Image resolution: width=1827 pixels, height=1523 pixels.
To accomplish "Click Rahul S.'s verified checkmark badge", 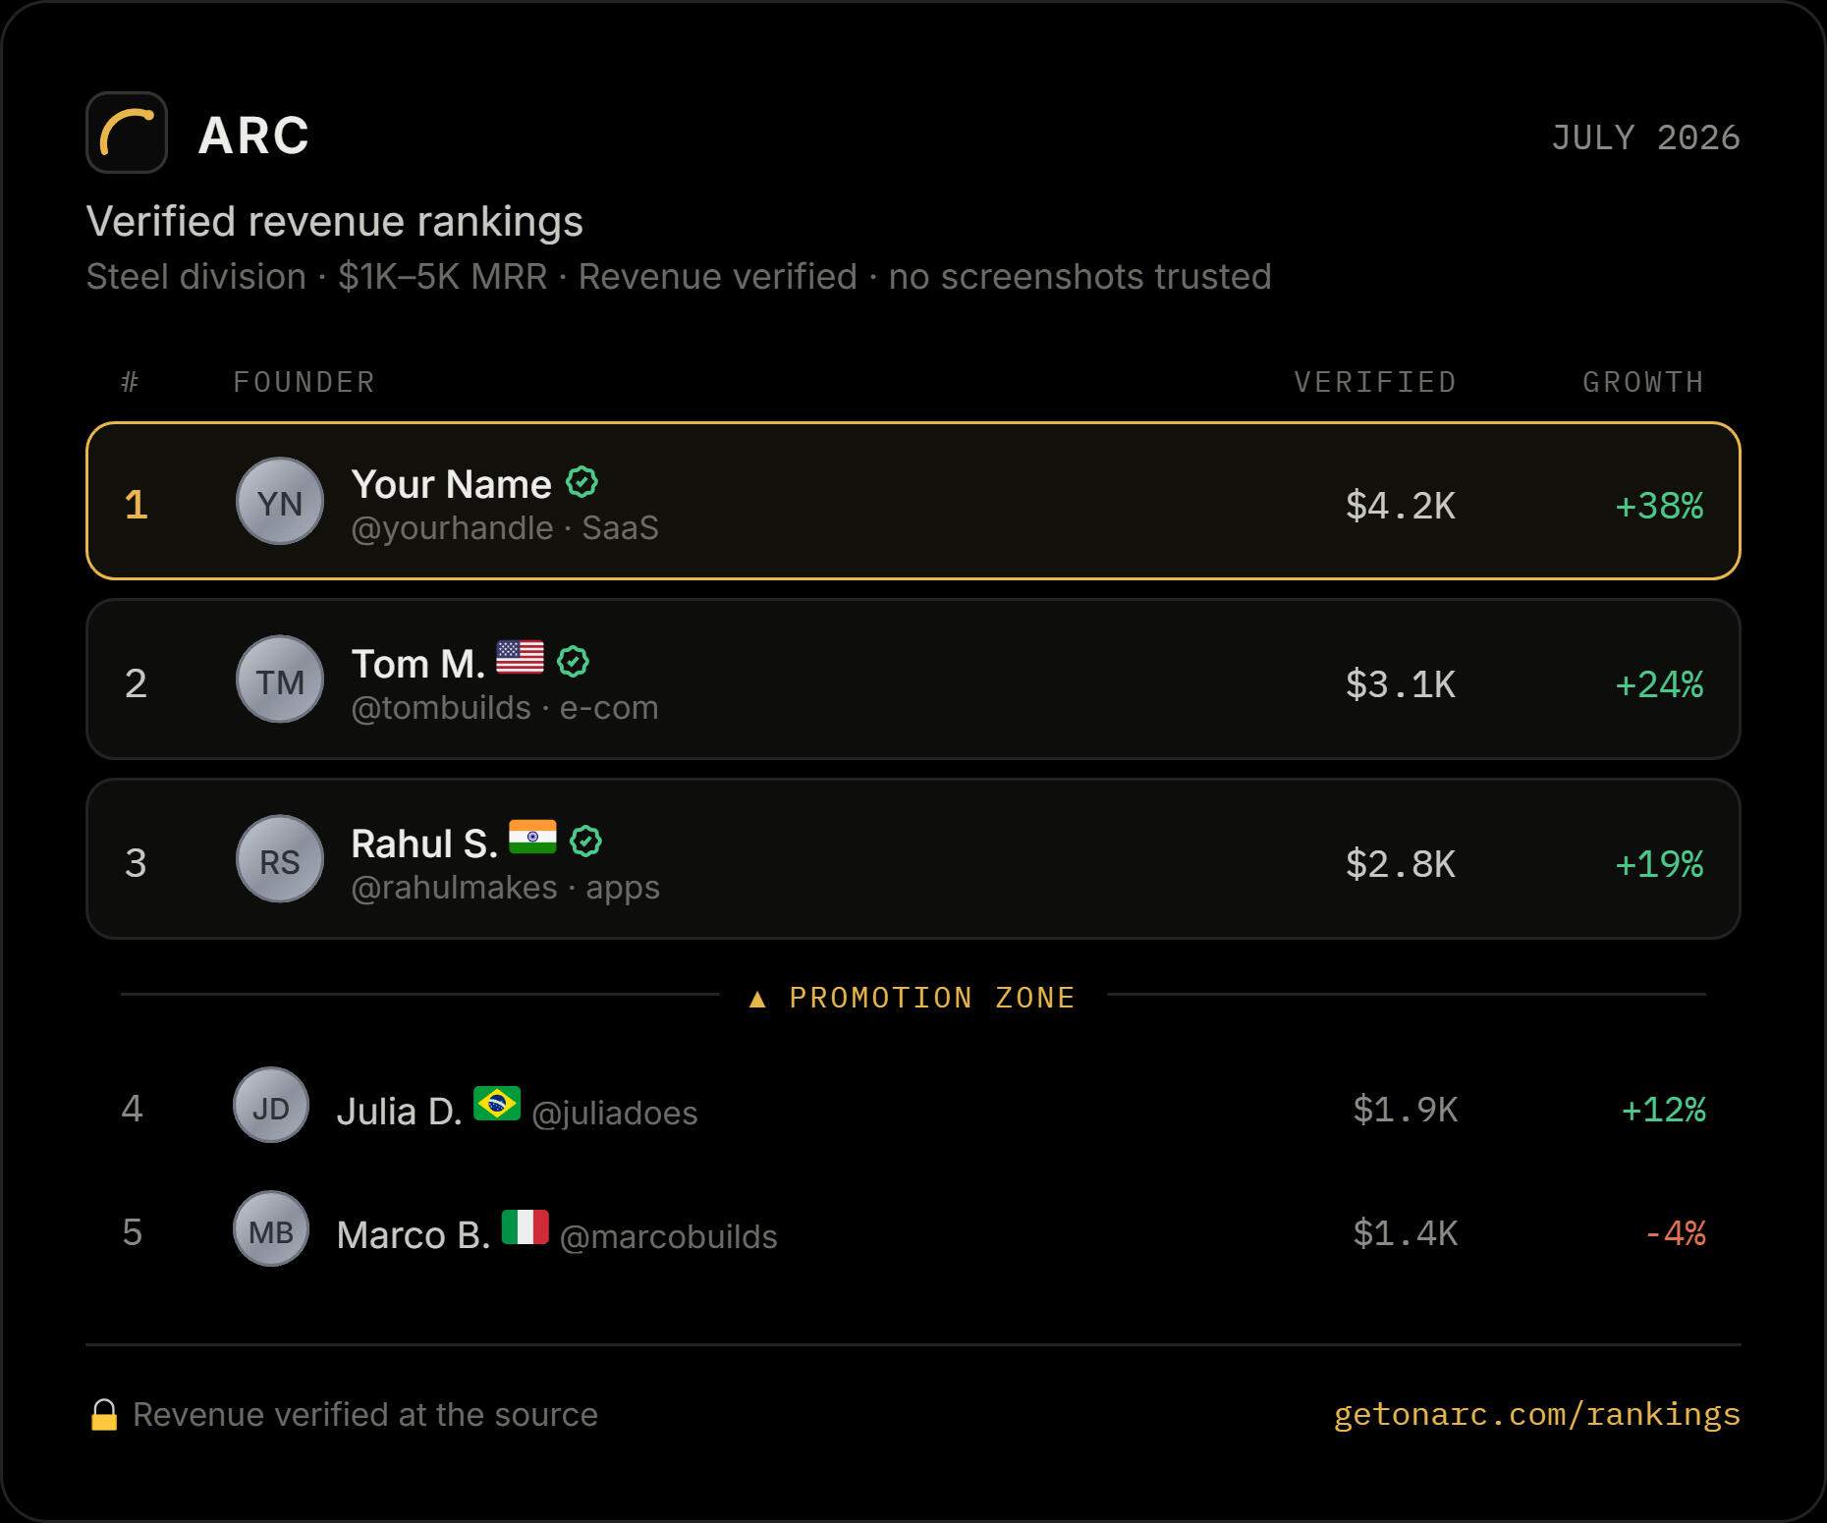I will (x=585, y=842).
